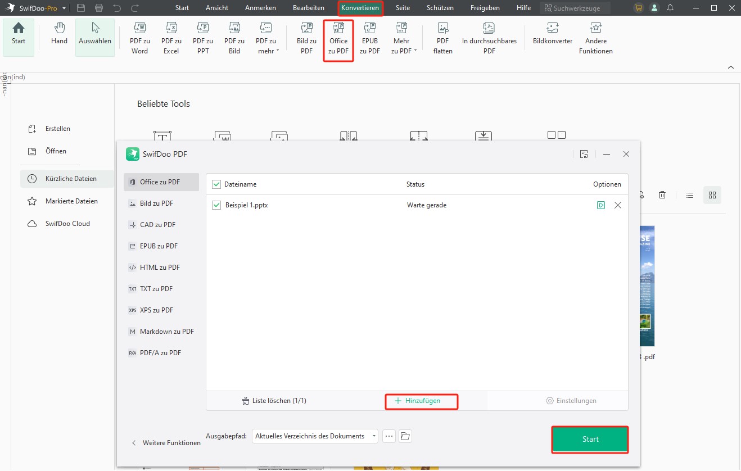Click the green Start conversion button

point(590,440)
